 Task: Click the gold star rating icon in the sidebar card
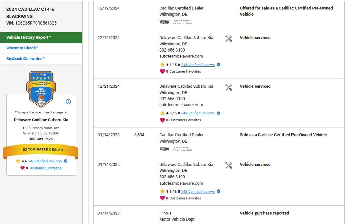[18, 161]
